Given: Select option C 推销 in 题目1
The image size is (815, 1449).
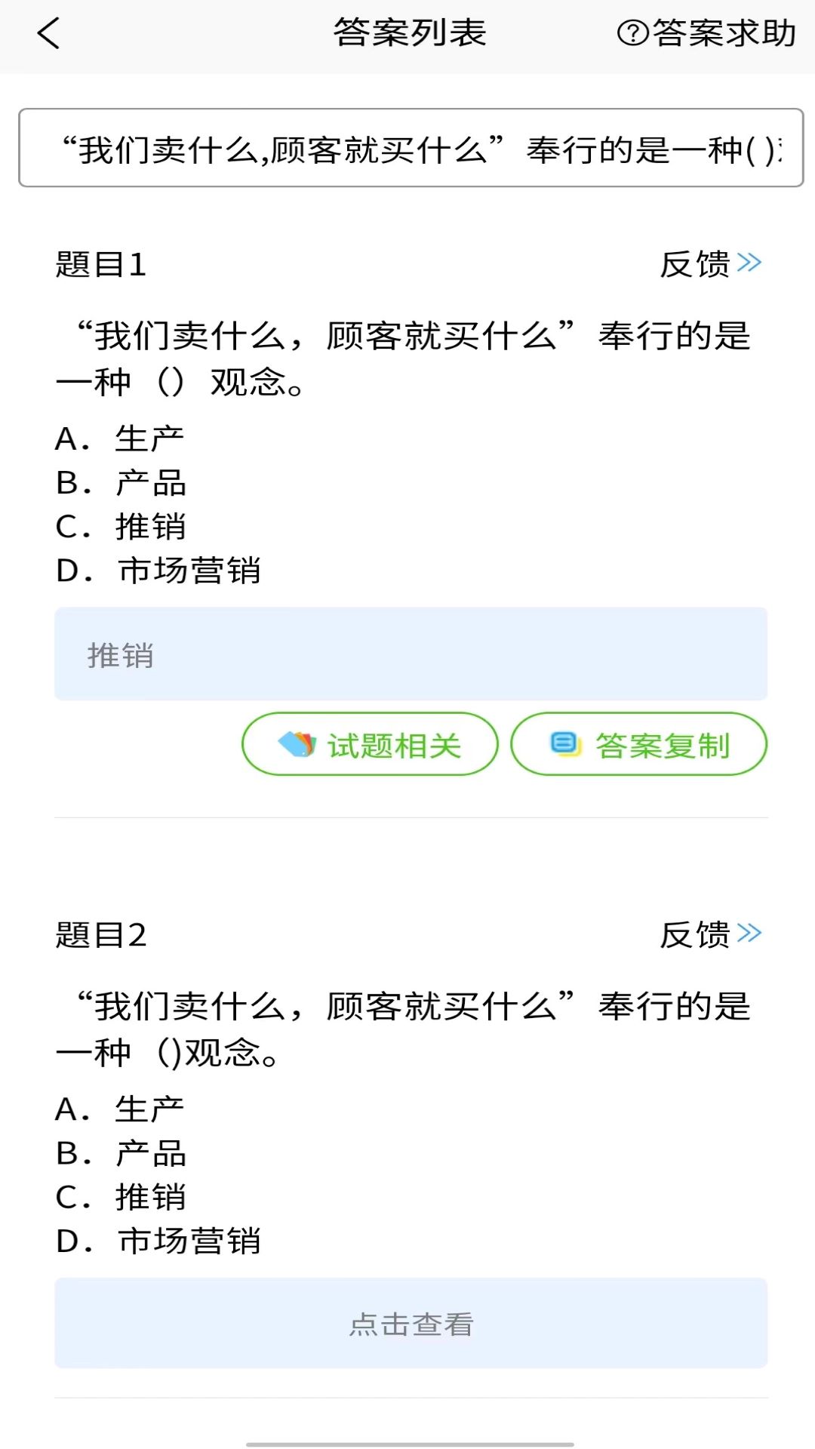Looking at the screenshot, I should pyautogui.click(x=121, y=527).
